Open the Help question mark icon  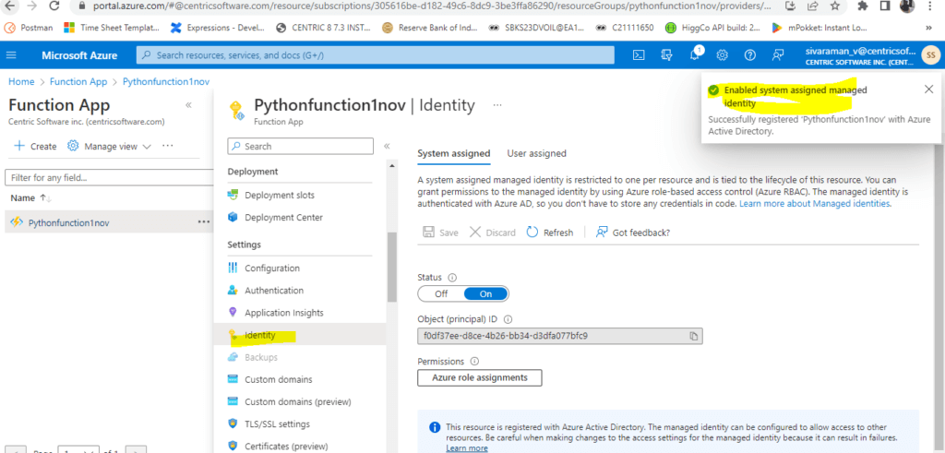click(749, 55)
